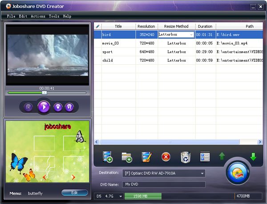Minimize the DVD Creator window

[x=253, y=7]
